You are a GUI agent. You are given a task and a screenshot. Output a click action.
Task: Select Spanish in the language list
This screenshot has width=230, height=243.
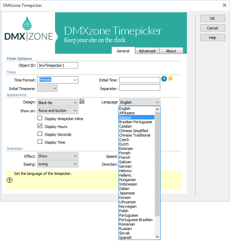tap(137, 238)
